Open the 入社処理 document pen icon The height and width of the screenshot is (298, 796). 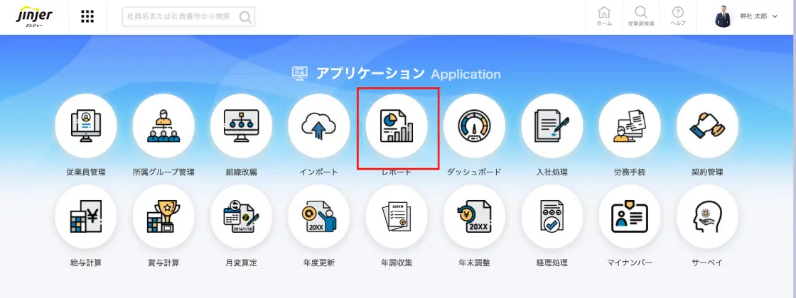pyautogui.click(x=552, y=125)
